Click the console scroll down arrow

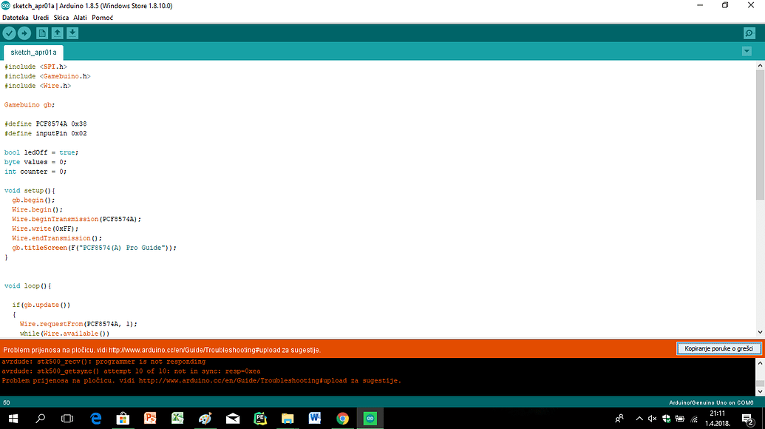(x=760, y=390)
